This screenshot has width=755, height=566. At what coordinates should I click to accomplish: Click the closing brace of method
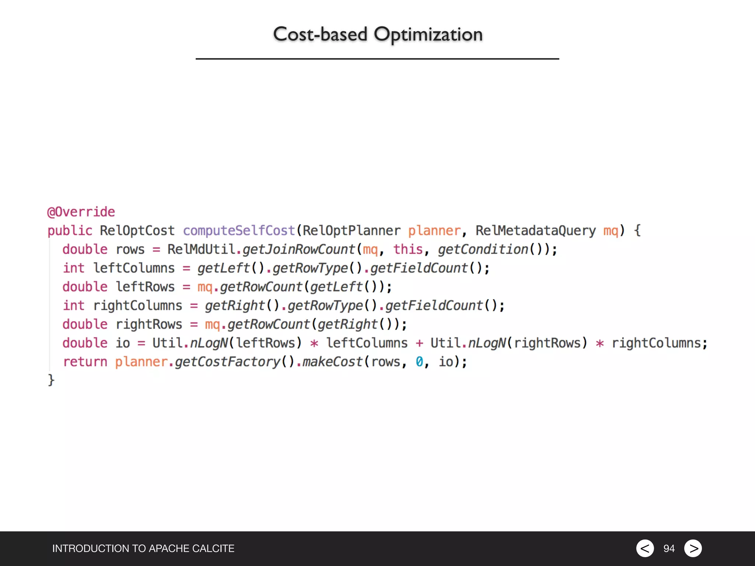point(51,380)
